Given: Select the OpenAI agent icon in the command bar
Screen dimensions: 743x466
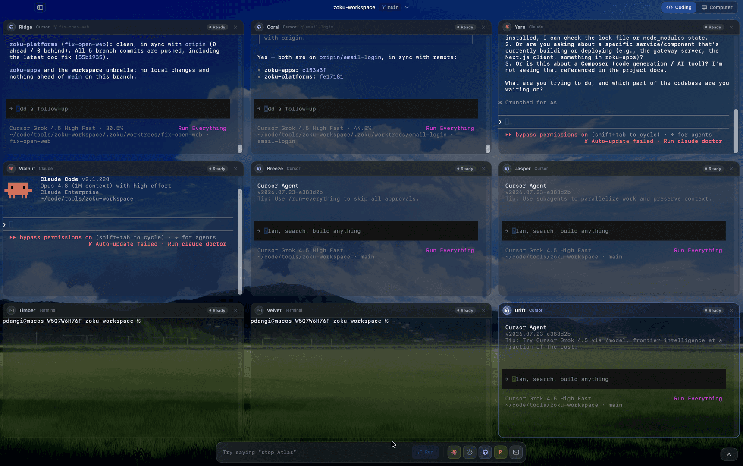Looking at the screenshot, I should [470, 452].
